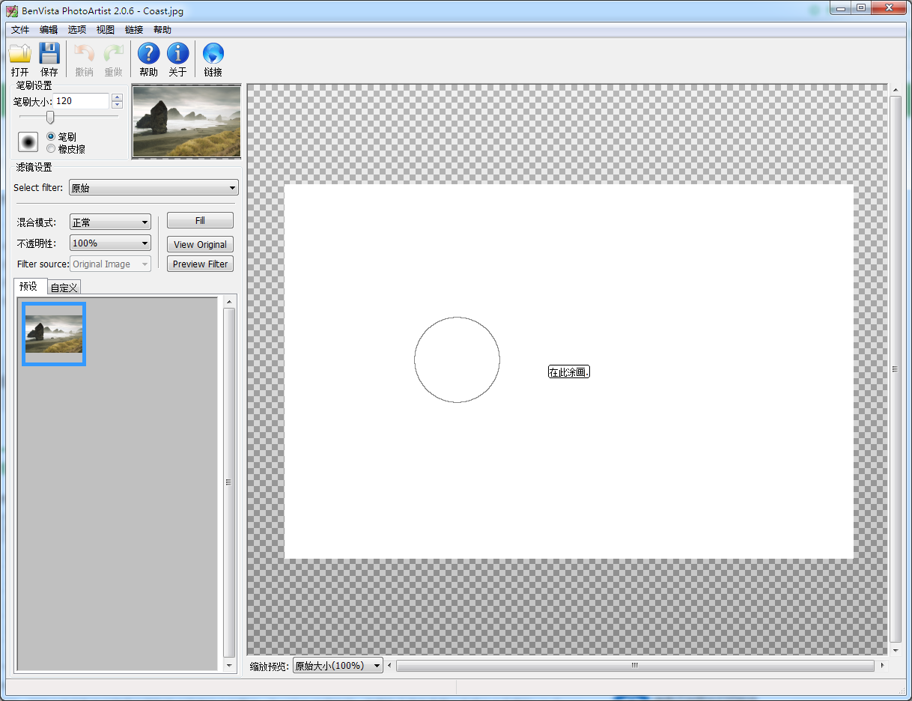Open the 视图 (View) menu
Screen dimensions: 912x701
click(x=106, y=30)
